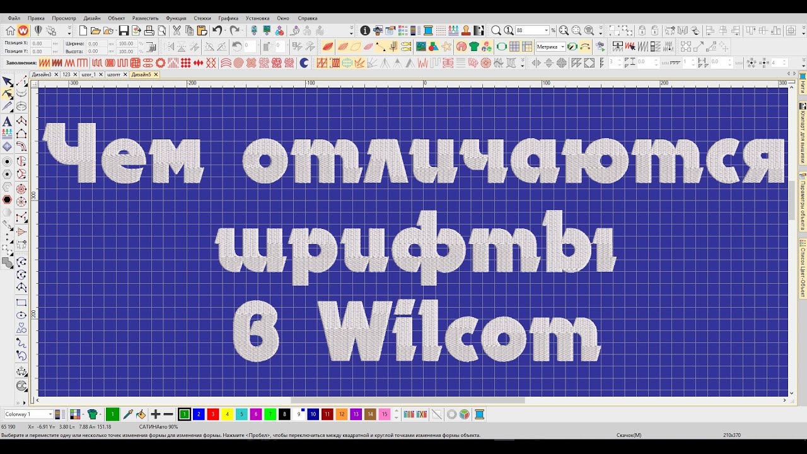Cut with the scissors icon
The width and height of the screenshot is (807, 454).
pyautogui.click(x=177, y=30)
